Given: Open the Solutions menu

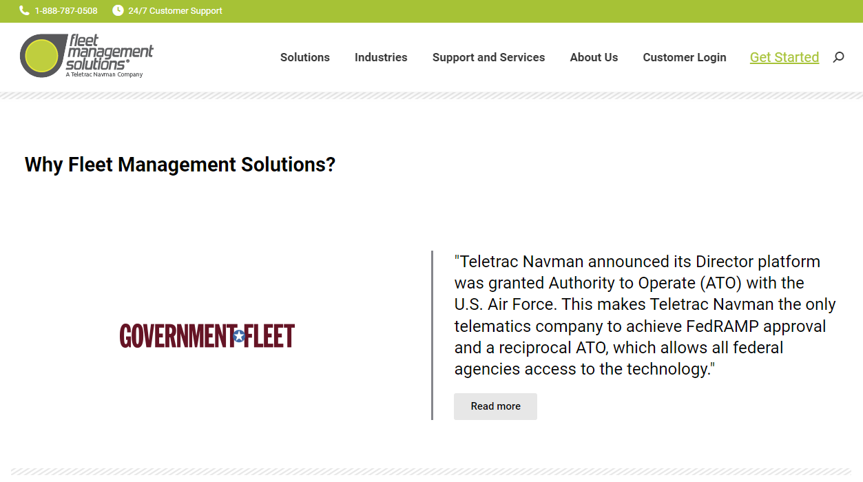Looking at the screenshot, I should point(304,57).
